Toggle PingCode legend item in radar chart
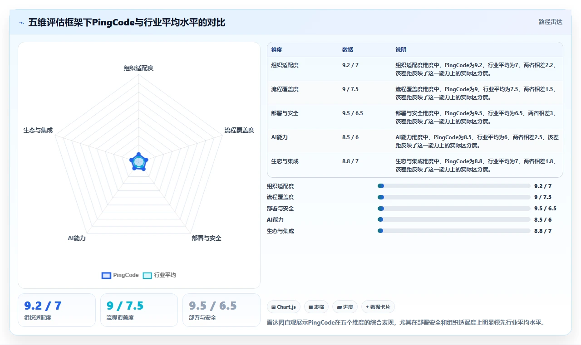 coord(120,275)
